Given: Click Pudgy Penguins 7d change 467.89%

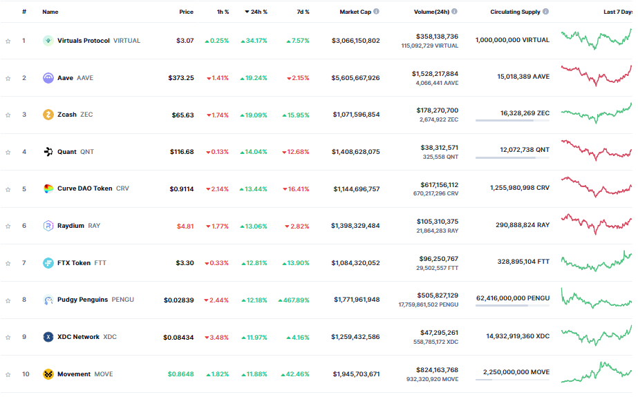Looking at the screenshot, I should point(293,300).
